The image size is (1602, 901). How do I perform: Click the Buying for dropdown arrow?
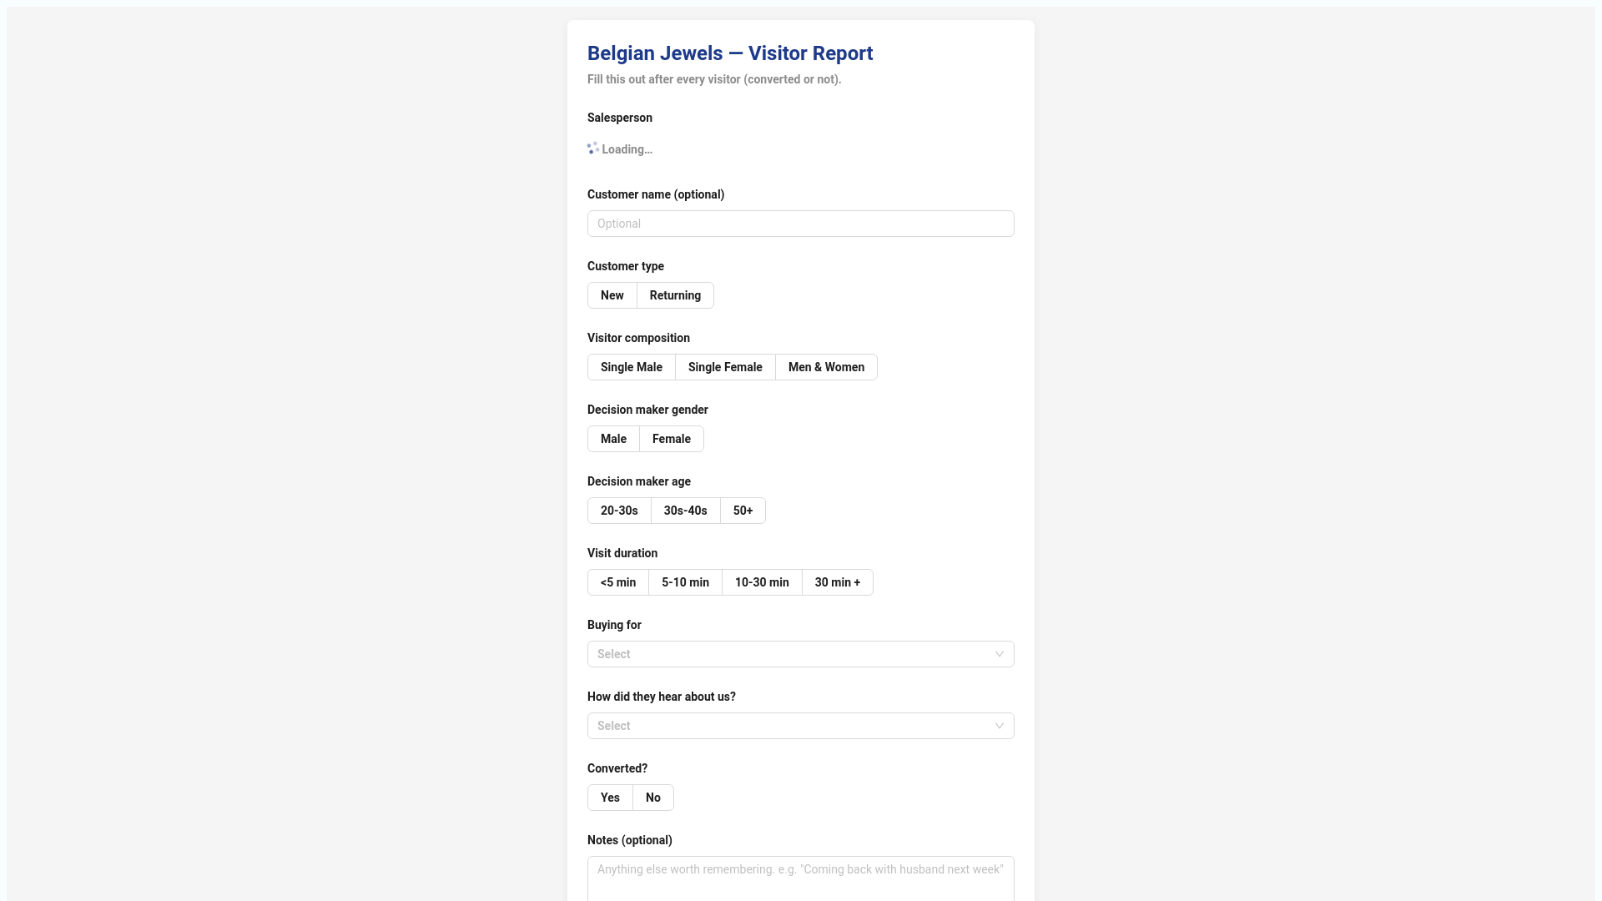point(999,654)
